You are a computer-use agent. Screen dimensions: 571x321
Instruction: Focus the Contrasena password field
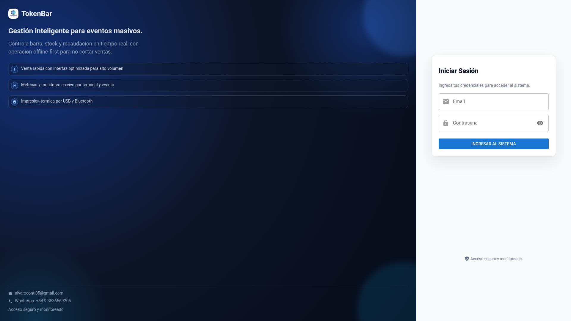tap(494, 123)
